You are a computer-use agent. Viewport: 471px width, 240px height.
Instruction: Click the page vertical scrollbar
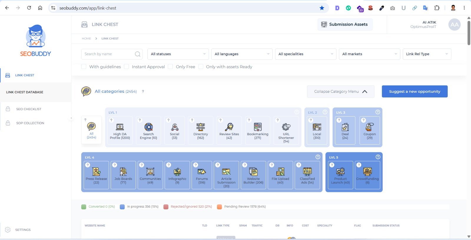469,32
